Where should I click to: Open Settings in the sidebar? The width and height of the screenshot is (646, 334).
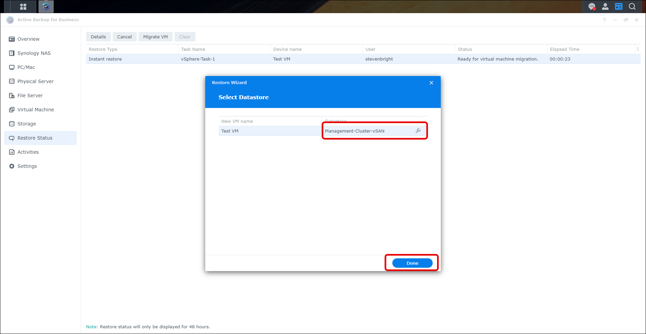pos(27,166)
